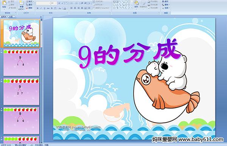This screenshot has width=227, height=146.
Task: Open the font size combo box
Action: click(54, 3)
